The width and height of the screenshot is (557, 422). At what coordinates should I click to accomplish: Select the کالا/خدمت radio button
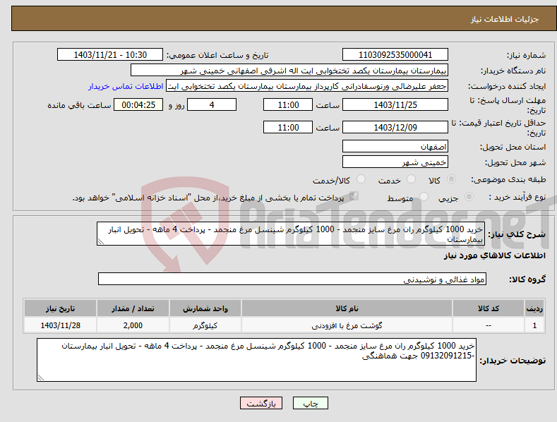pos(361,179)
